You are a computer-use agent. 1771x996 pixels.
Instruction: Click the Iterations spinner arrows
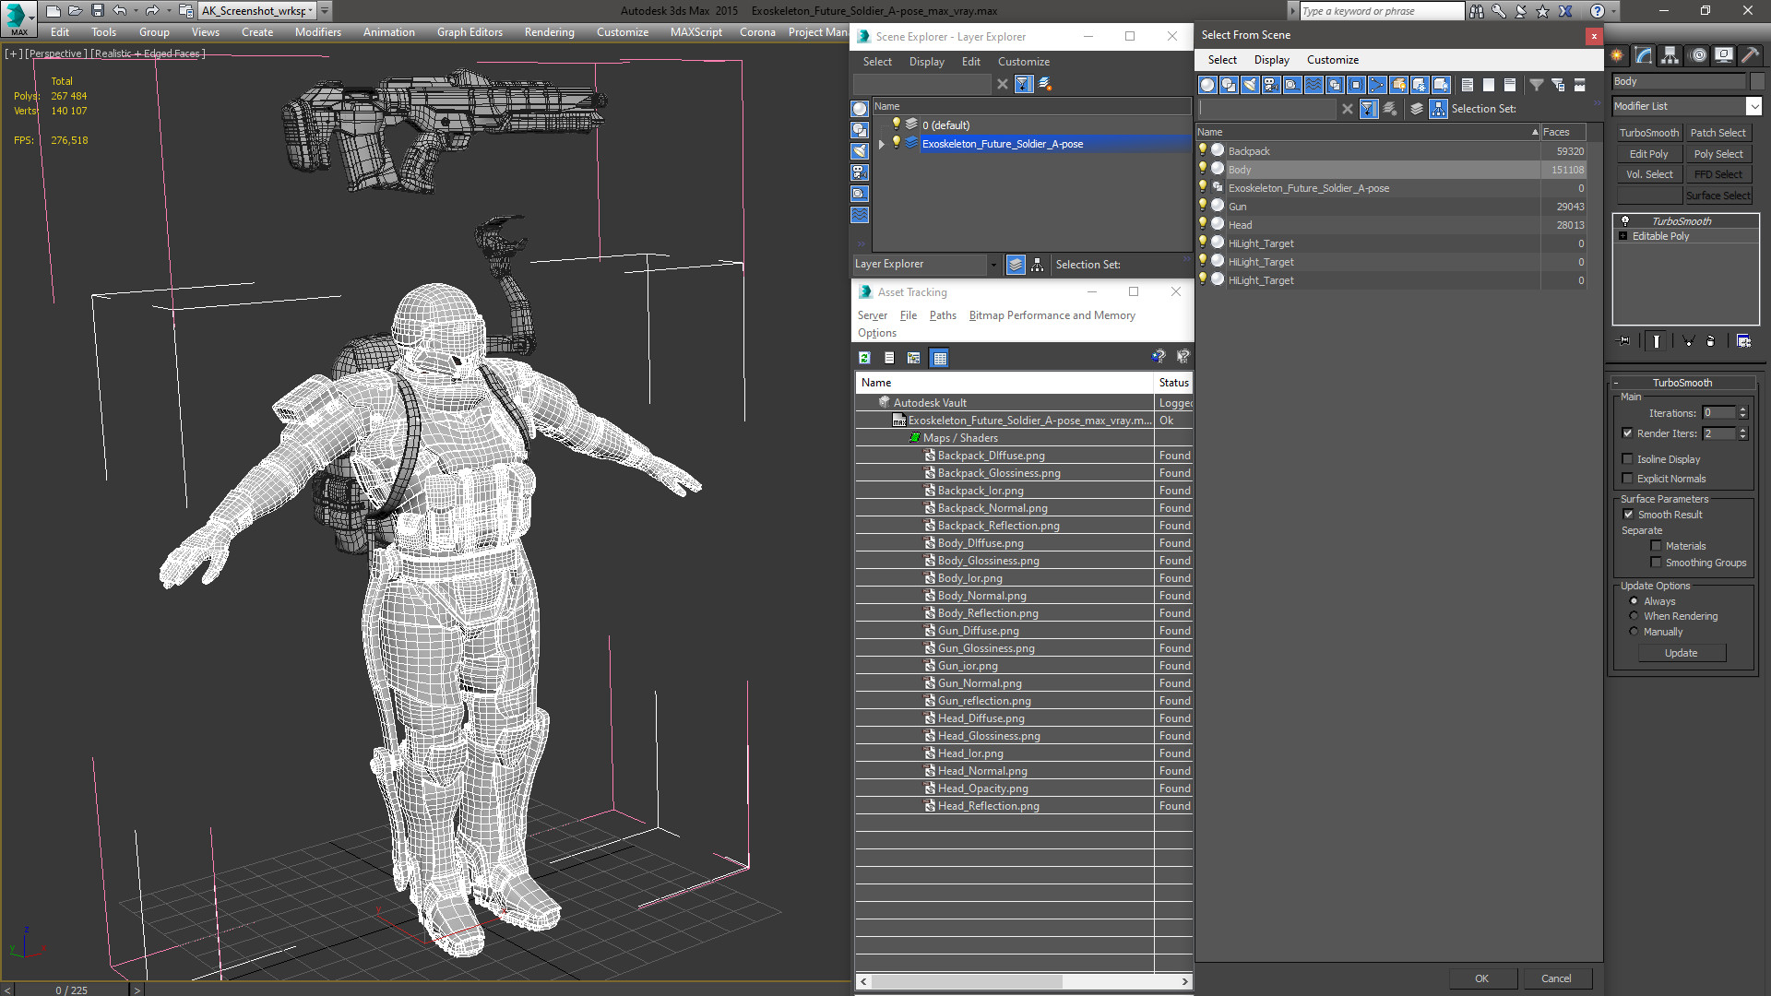(1742, 413)
